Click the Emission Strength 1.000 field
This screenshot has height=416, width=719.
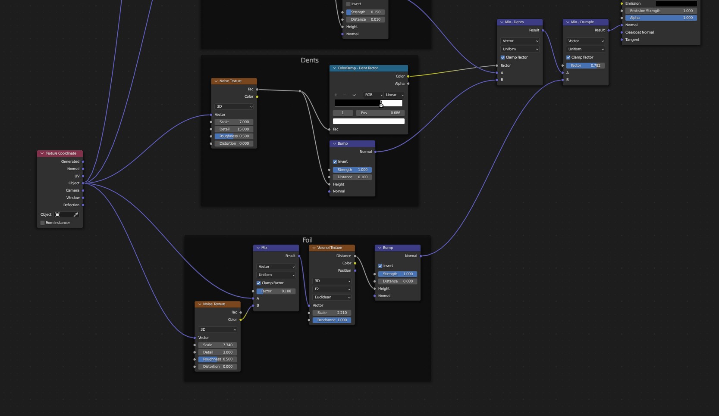pos(661,11)
